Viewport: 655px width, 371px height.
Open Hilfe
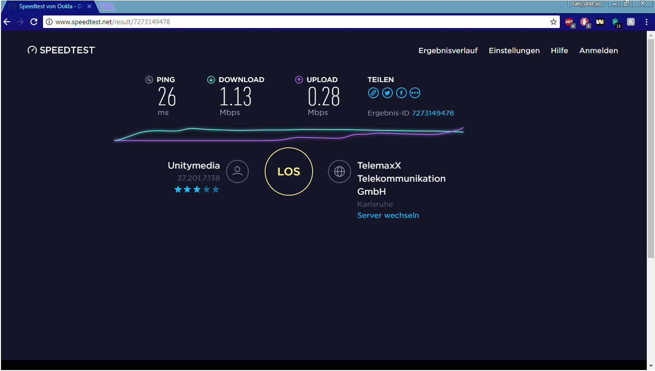[x=559, y=50]
